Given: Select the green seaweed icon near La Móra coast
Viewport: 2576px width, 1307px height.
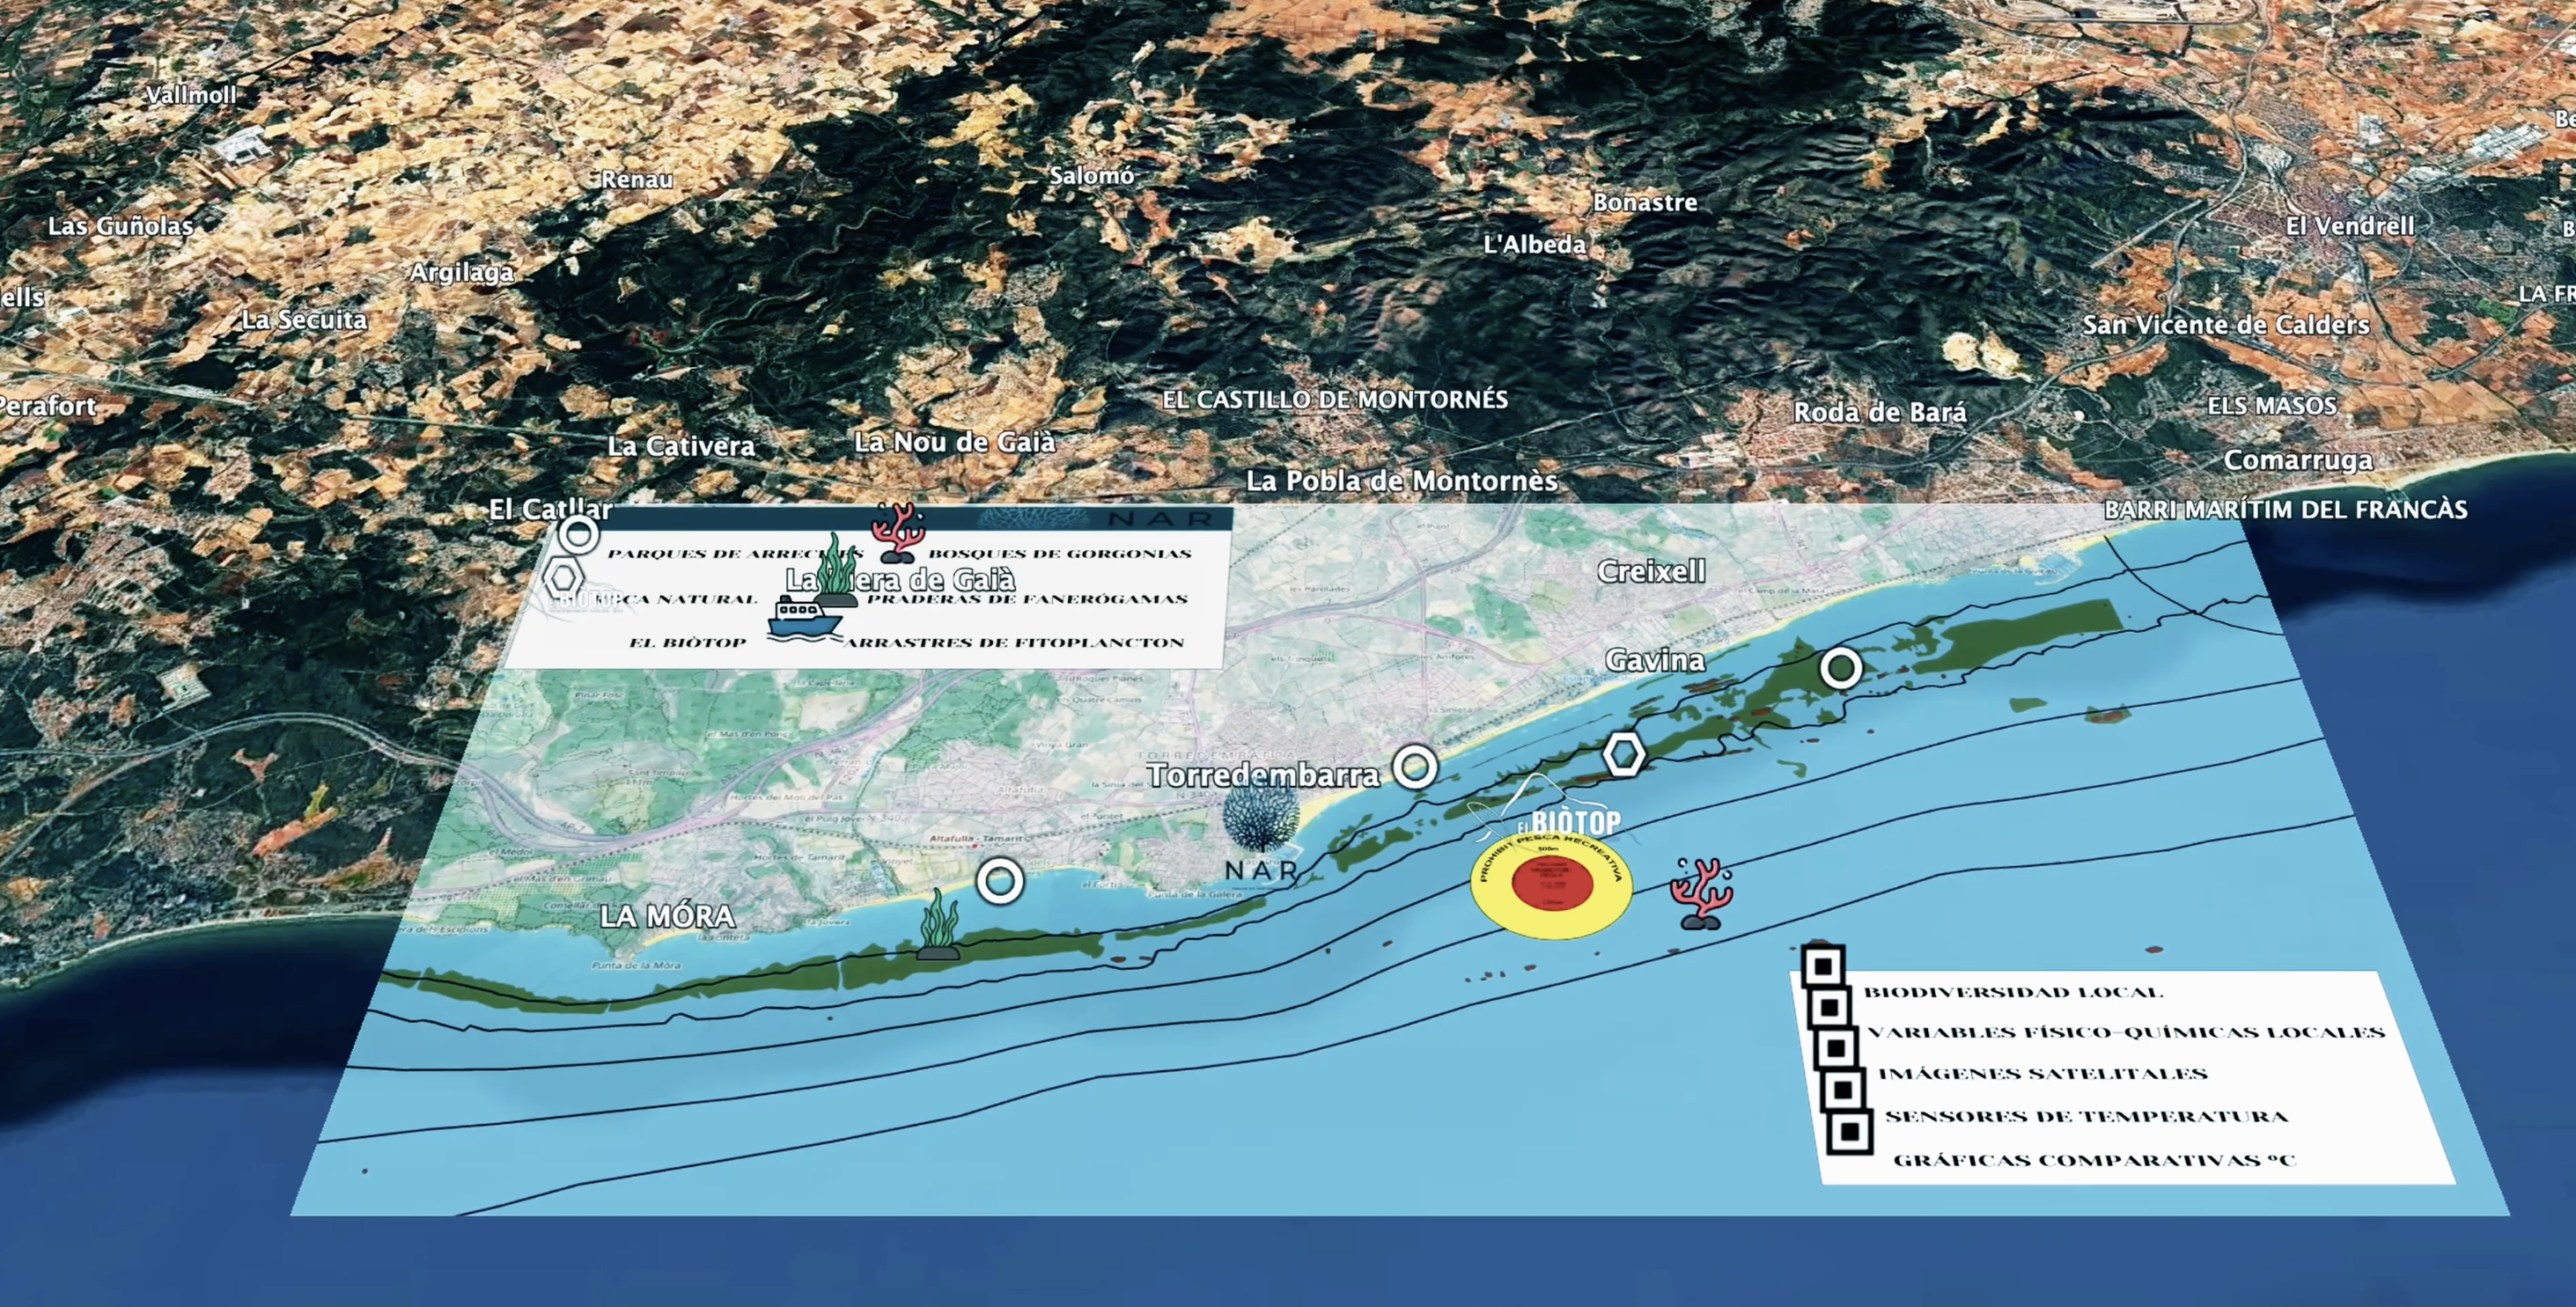Looking at the screenshot, I should coord(938,925).
